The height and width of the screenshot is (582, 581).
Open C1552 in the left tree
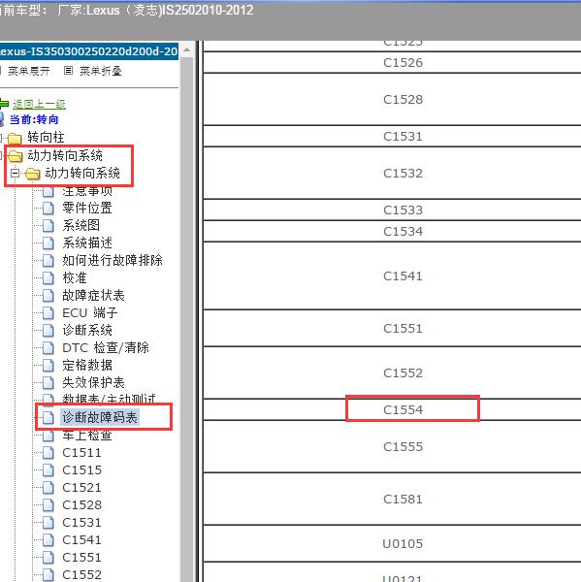click(x=82, y=575)
